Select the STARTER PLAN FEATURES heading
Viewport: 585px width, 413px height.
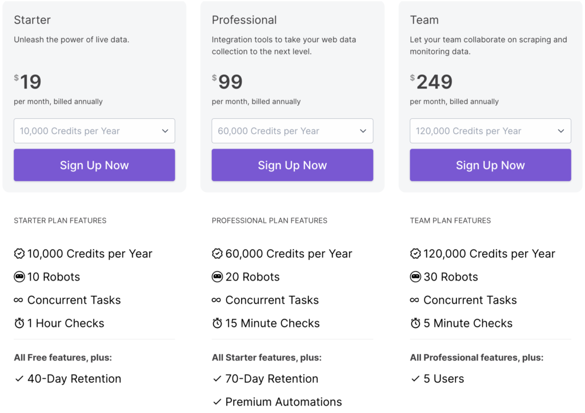[x=59, y=220]
